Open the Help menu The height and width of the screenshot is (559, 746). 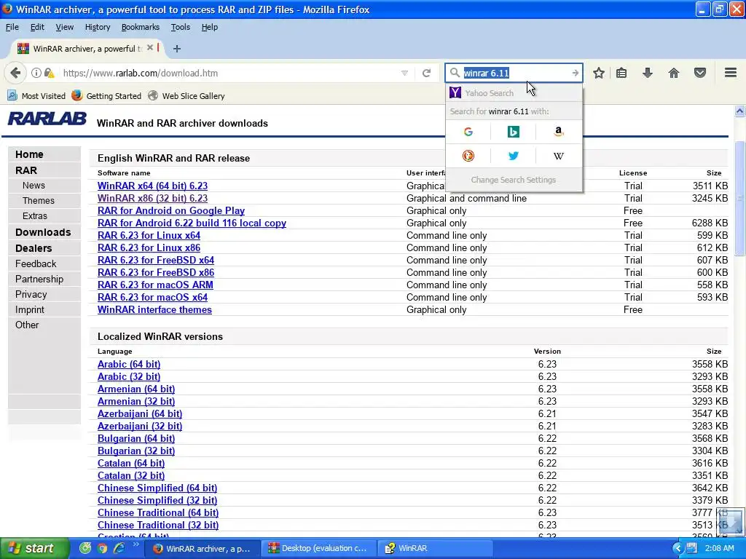209,27
